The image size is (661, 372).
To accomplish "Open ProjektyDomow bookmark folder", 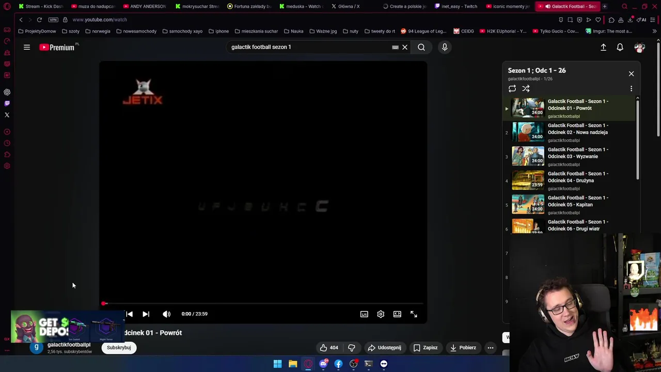I will (37, 31).
